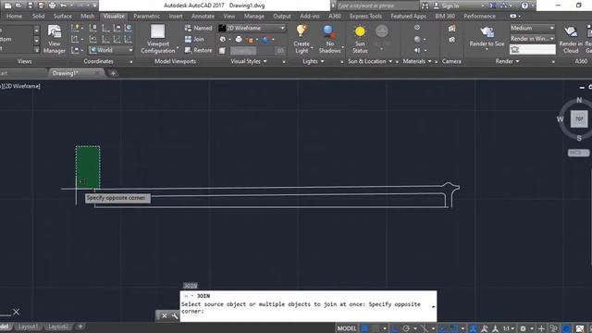Toggle the Sun Status
The image size is (592, 333).
click(x=360, y=39)
